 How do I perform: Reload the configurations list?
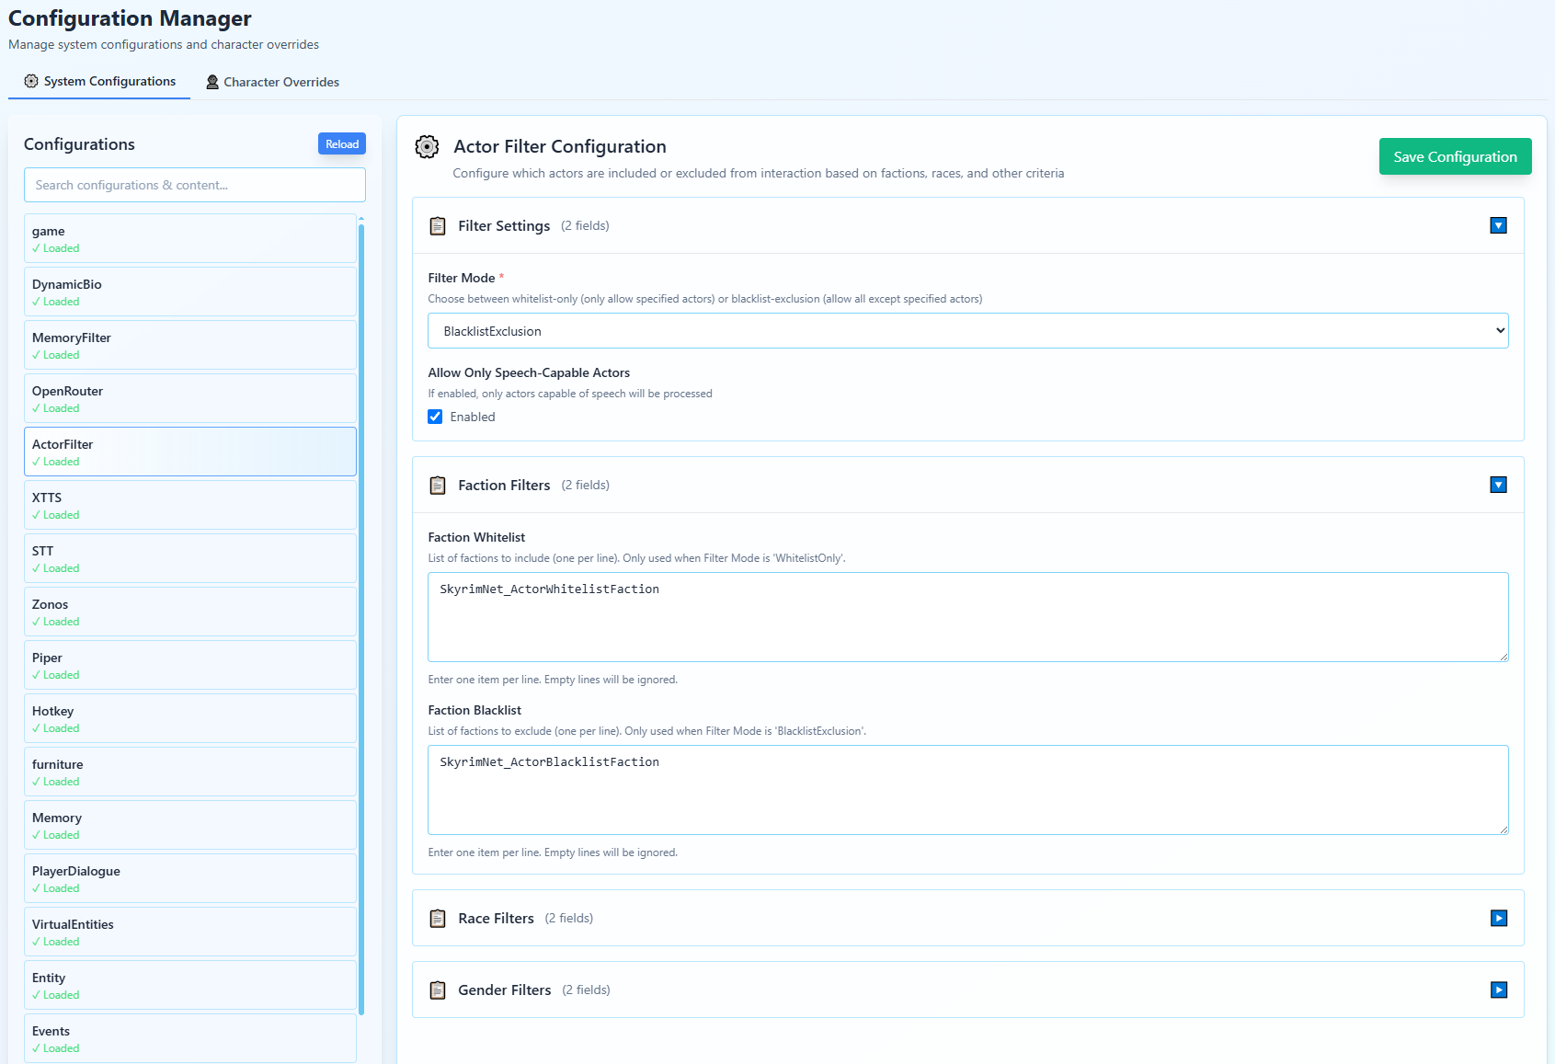[342, 144]
